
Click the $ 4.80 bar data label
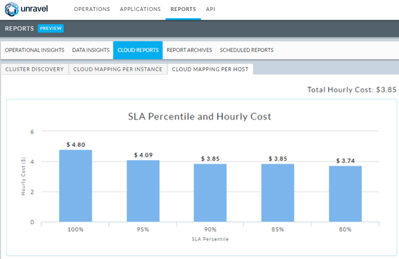(76, 145)
